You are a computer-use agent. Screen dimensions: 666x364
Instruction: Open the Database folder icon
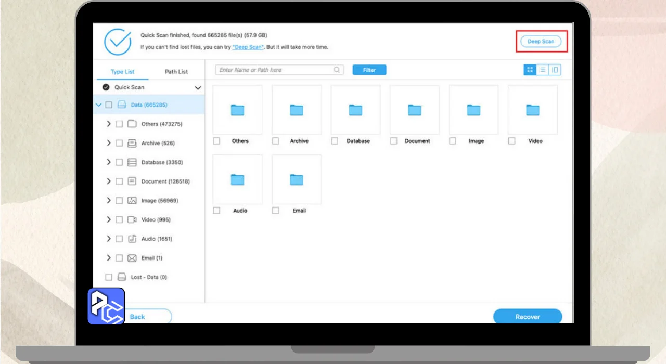tap(355, 110)
